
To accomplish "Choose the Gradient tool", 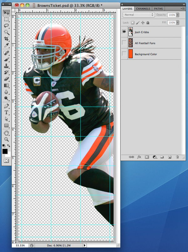I will [x=7, y=85].
